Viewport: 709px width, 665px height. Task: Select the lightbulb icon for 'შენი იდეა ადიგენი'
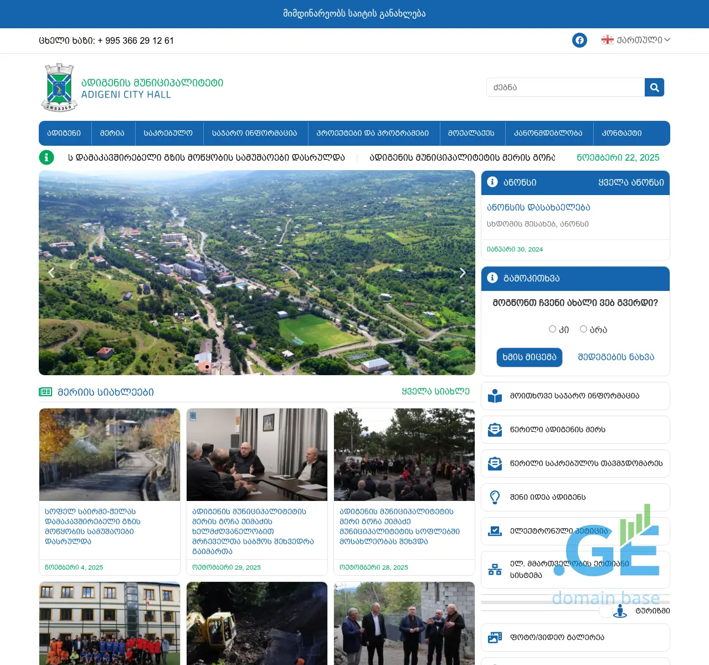tap(495, 497)
